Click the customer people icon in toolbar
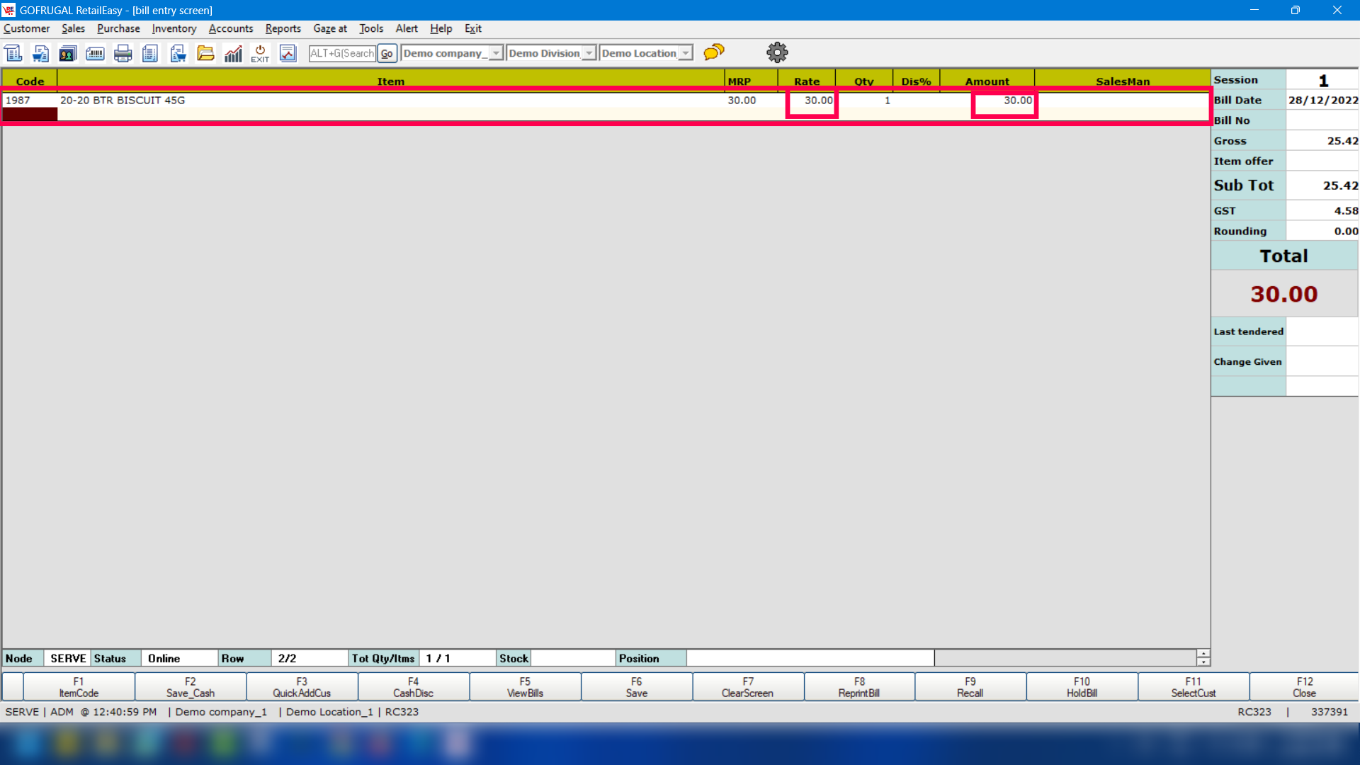Viewport: 1360px width, 765px height. (x=68, y=53)
